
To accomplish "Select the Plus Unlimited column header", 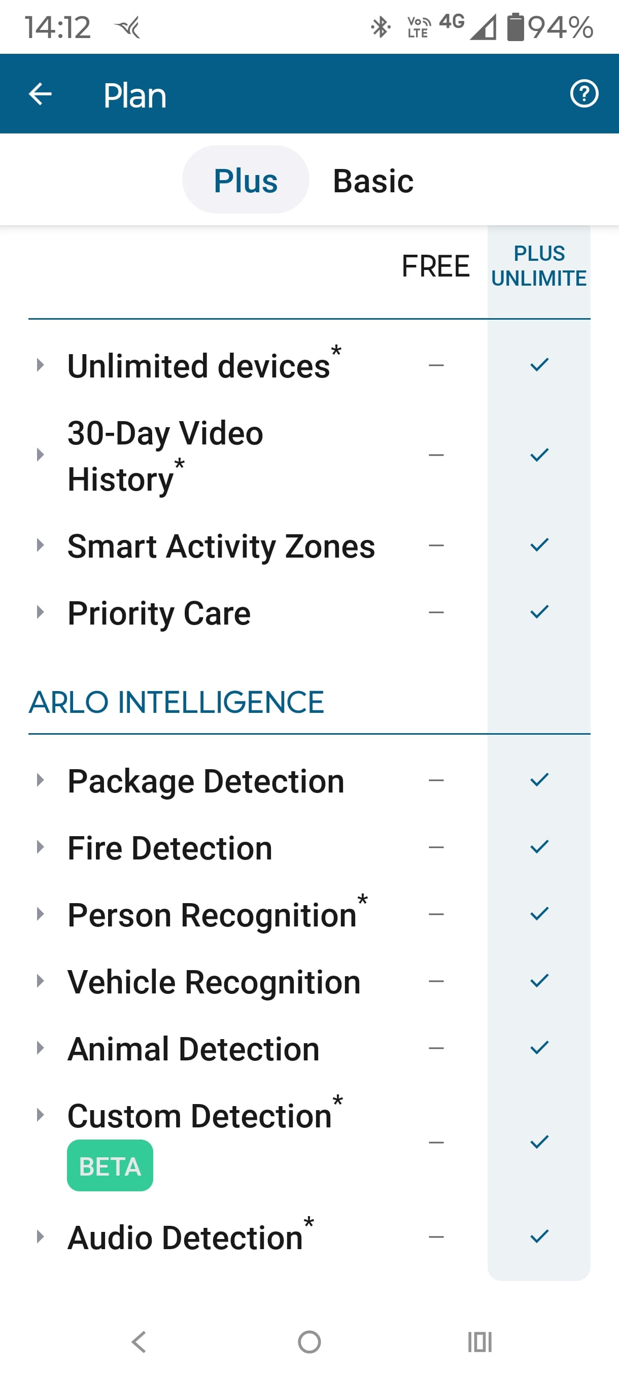I will pos(538,266).
